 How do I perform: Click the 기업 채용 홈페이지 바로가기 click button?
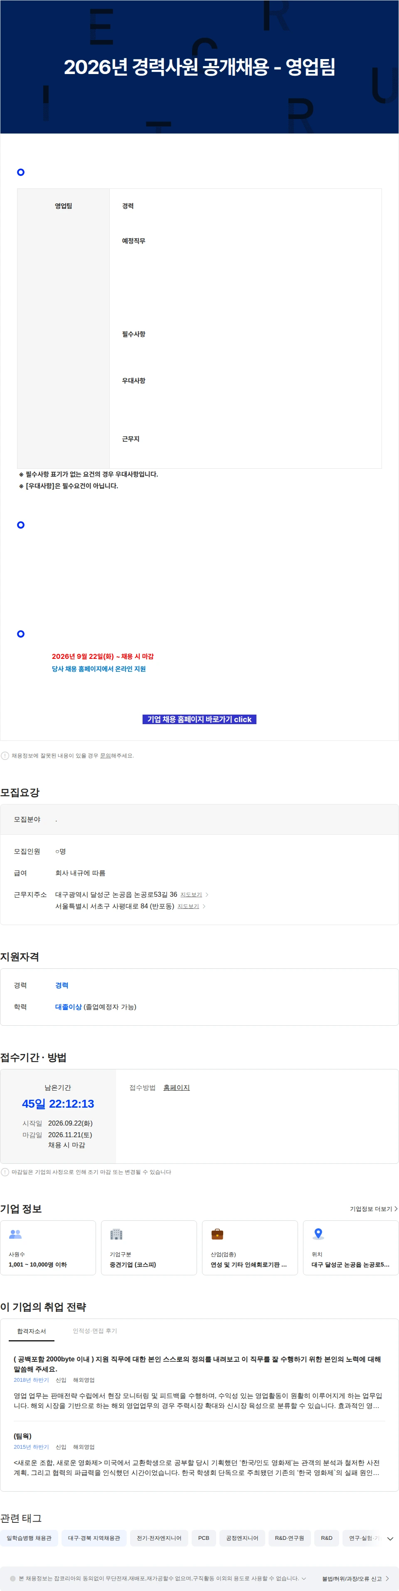(199, 719)
